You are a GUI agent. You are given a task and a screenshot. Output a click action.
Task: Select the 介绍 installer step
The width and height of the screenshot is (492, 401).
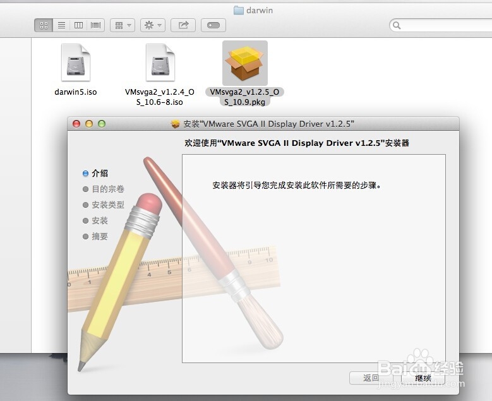tap(95, 173)
